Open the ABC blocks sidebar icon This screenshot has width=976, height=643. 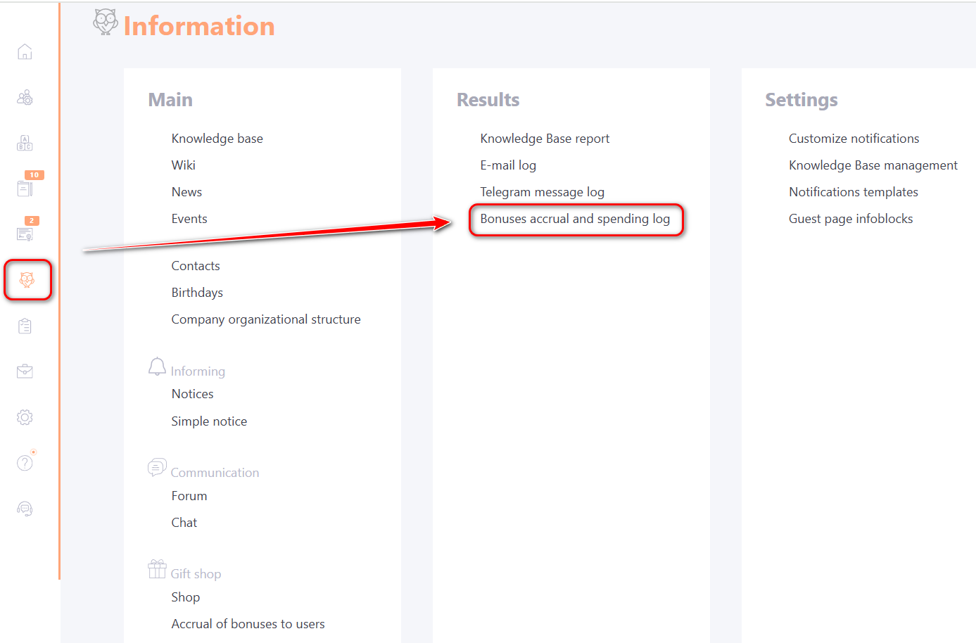coord(25,144)
